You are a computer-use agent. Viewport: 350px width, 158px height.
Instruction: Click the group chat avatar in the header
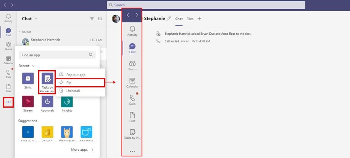coord(116,19)
